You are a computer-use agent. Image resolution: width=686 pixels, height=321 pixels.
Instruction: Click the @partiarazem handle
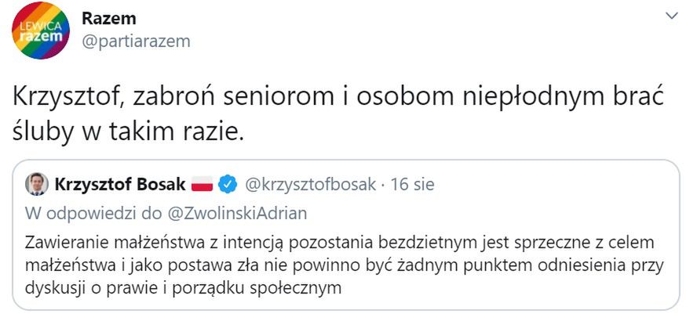point(137,41)
